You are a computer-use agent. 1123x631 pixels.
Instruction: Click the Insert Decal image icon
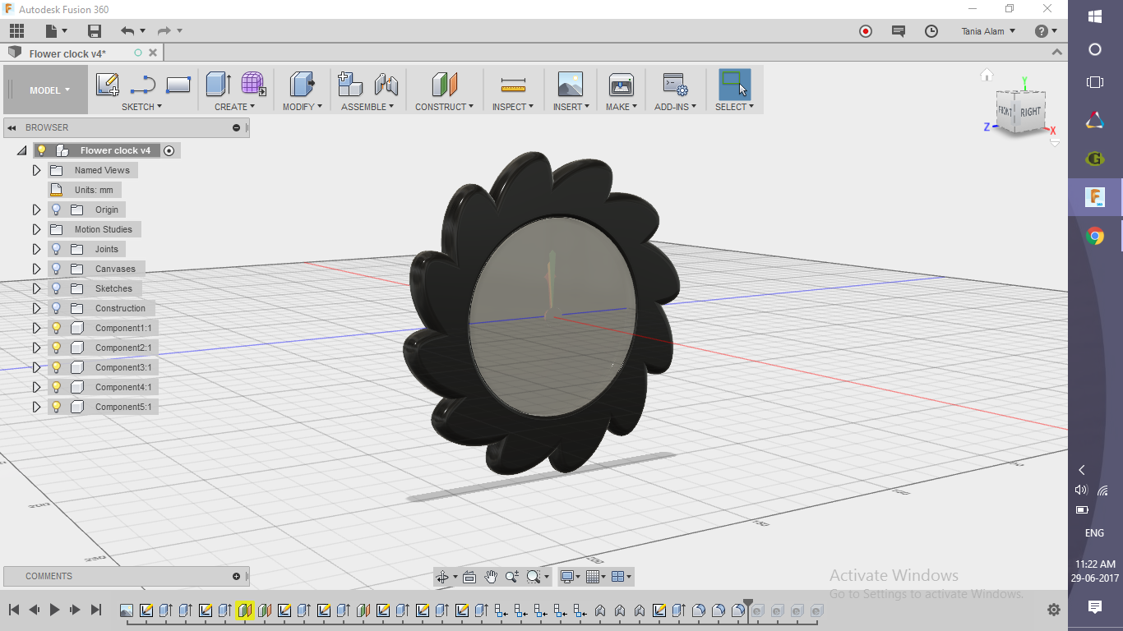coord(570,84)
